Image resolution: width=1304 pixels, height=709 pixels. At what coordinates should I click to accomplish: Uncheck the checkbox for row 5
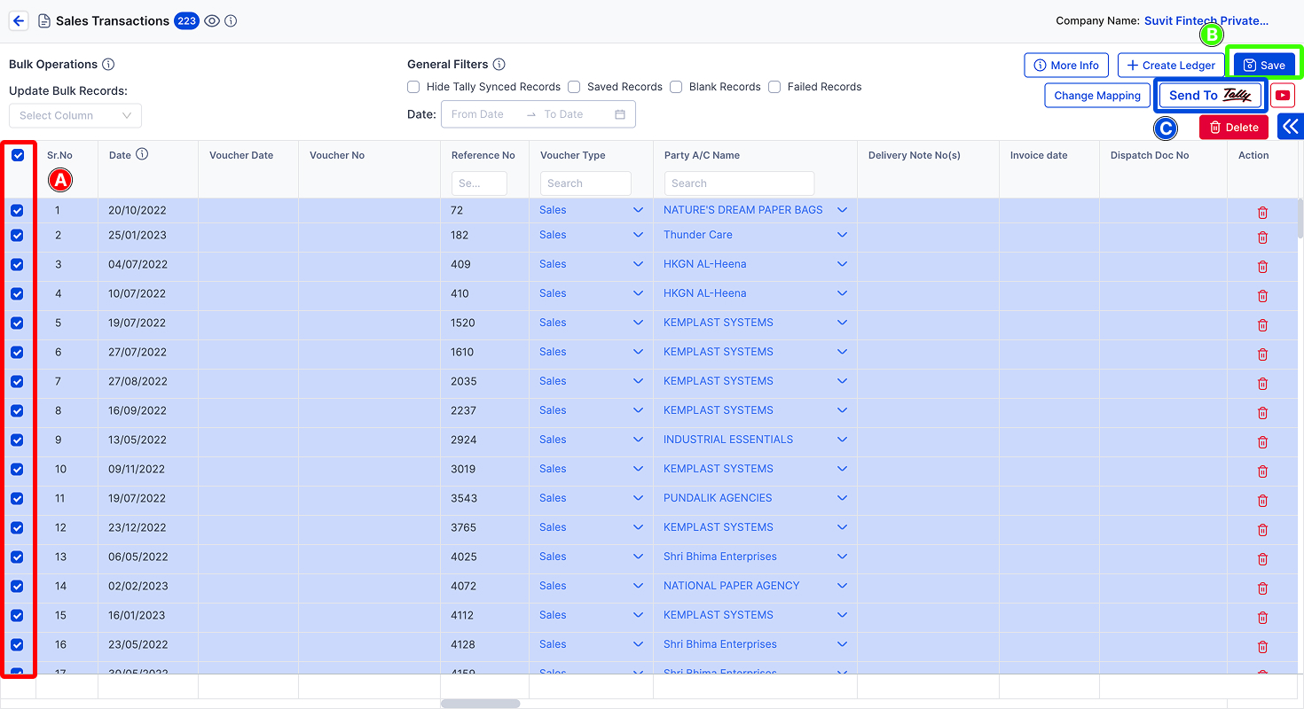[x=17, y=323]
